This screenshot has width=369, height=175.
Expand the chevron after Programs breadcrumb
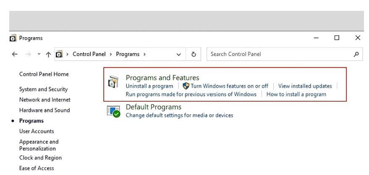pos(145,54)
